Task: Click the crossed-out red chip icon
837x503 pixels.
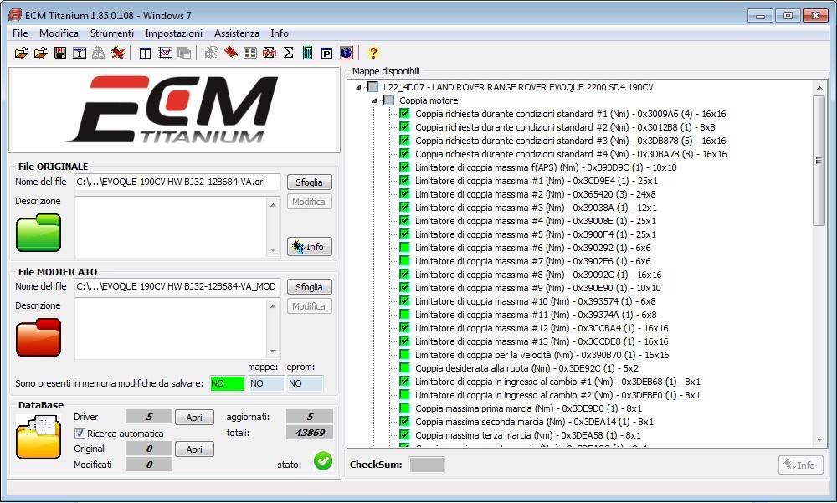Action: 118,53
